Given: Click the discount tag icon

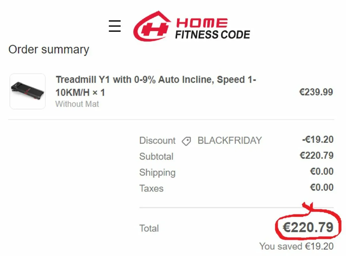Looking at the screenshot, I should [x=186, y=141].
